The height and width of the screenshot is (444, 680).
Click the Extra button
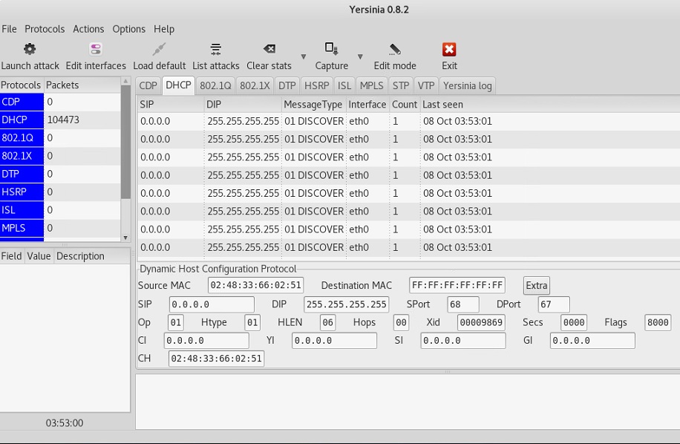tap(536, 285)
